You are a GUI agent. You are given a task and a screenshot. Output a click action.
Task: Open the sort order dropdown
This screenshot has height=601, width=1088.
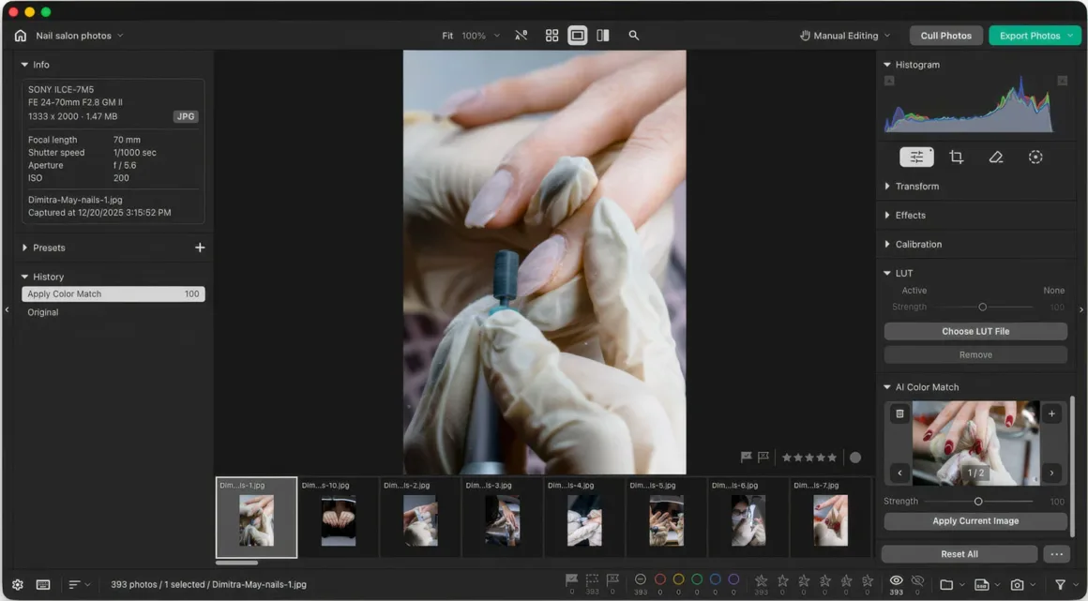[79, 585]
